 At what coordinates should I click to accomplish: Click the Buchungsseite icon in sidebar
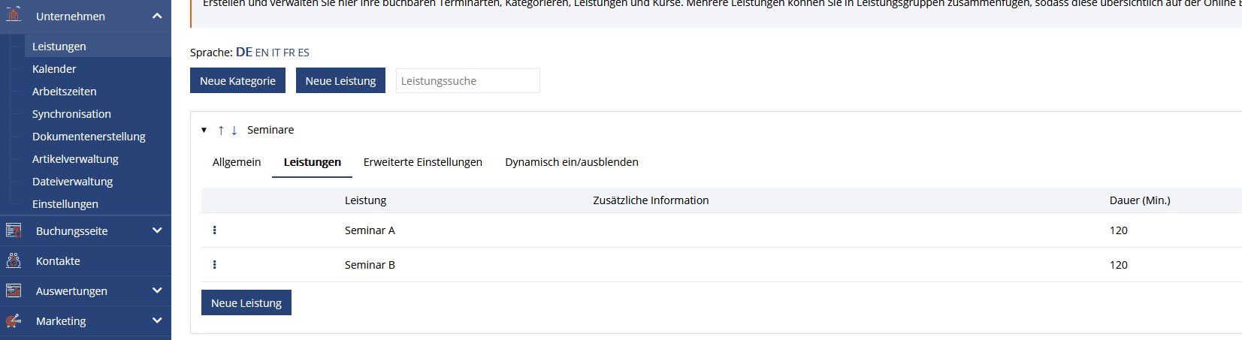tap(14, 230)
